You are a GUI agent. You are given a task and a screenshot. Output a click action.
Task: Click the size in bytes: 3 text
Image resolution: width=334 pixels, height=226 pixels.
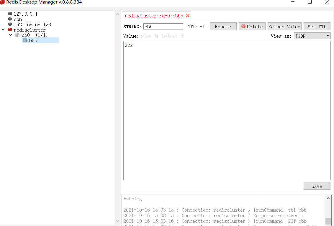click(x=162, y=36)
